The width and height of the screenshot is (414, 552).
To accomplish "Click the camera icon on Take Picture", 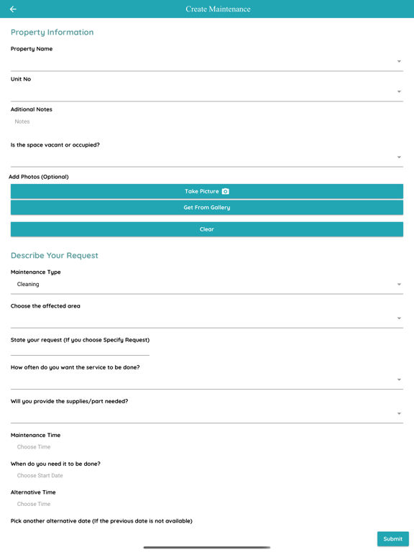I will [x=226, y=191].
